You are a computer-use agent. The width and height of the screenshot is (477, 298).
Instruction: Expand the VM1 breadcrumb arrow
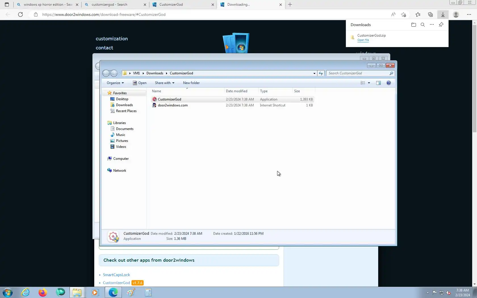pos(143,73)
